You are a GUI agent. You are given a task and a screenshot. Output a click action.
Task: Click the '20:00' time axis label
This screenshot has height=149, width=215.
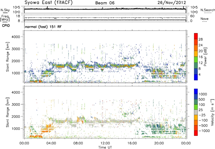[x=159, y=143]
